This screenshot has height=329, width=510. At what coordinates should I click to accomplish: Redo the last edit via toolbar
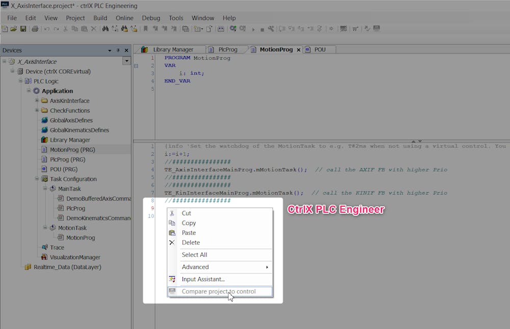[x=57, y=29]
